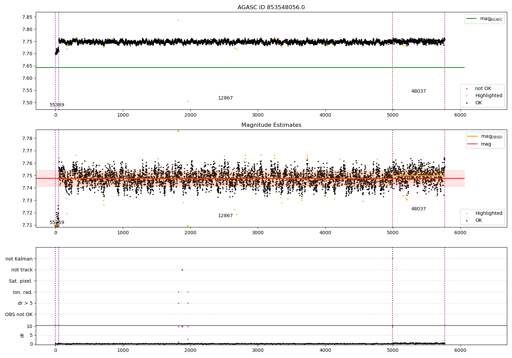The image size is (512, 358).
Task: Click the black marker on the 'not track' row
Action: tap(182, 270)
